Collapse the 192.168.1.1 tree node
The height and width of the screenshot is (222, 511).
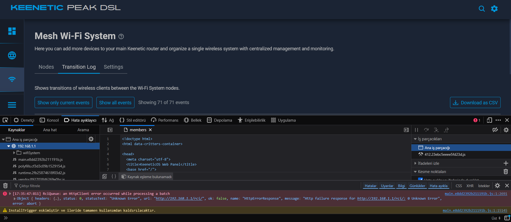pos(9,146)
